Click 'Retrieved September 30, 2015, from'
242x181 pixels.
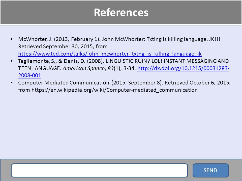pos(63,46)
